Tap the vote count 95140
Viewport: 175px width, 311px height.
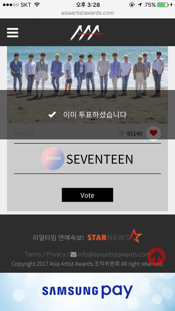click(135, 134)
